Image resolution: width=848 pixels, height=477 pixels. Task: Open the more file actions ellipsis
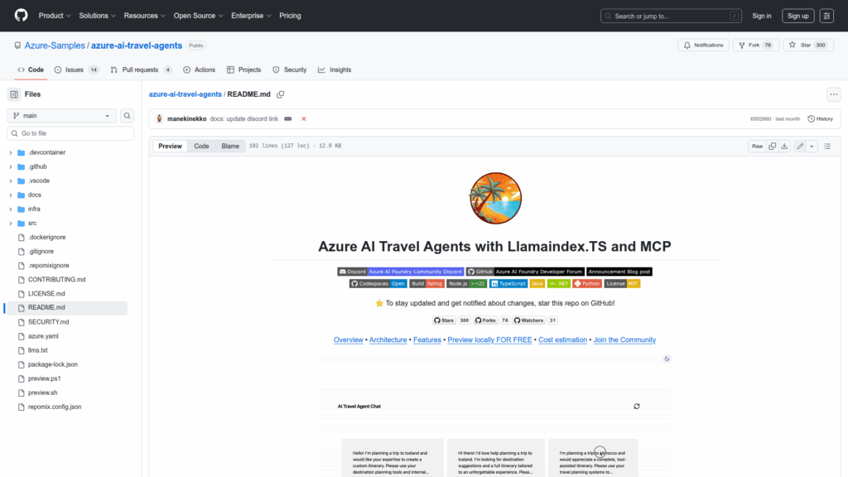833,94
